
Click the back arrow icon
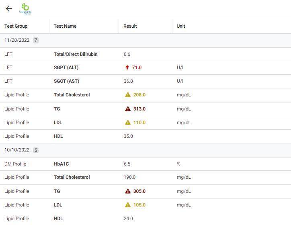tap(9, 8)
